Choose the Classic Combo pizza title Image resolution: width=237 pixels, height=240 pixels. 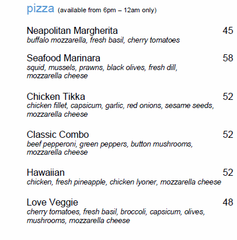tap(58, 134)
